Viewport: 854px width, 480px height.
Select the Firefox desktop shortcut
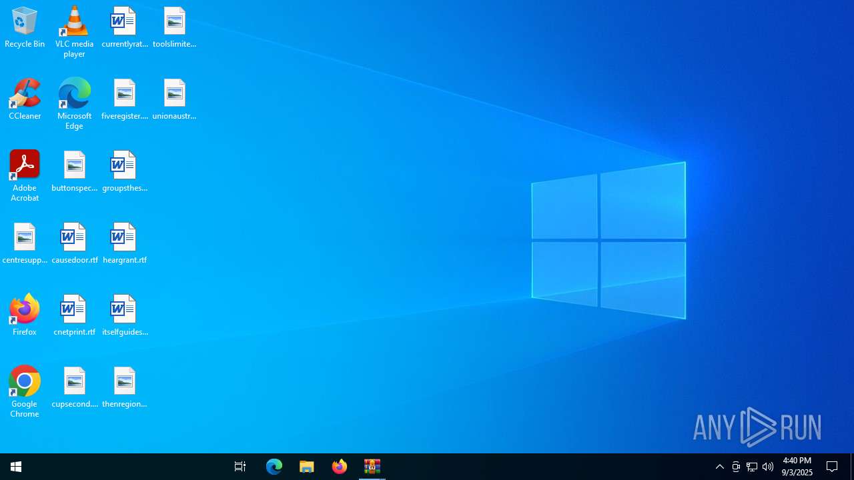(x=25, y=316)
